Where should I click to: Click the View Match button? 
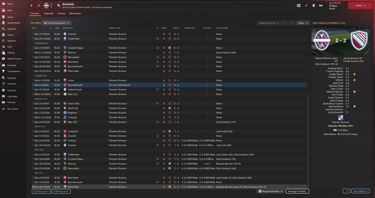pos(360,191)
